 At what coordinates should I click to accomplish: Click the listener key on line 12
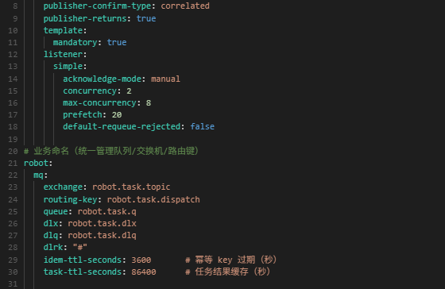click(x=63, y=54)
